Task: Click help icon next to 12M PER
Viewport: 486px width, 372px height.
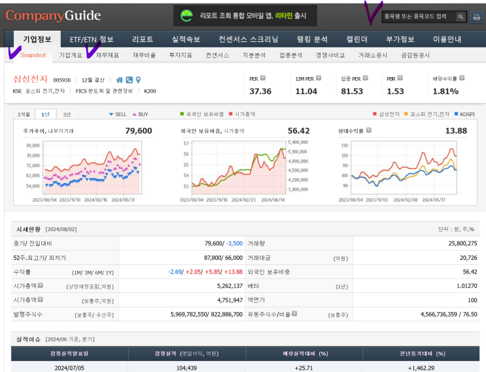Action: pyautogui.click(x=319, y=78)
